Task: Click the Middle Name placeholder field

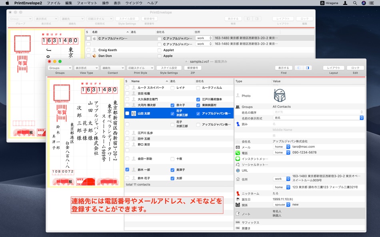Action: [282, 130]
